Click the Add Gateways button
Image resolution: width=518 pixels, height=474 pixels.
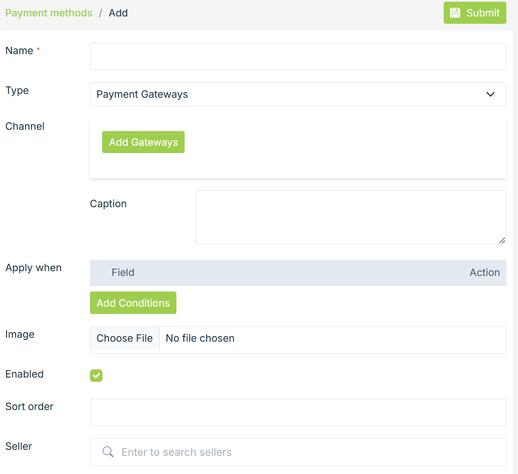143,142
